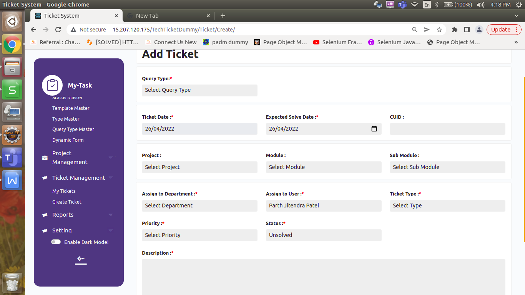525x295 pixels.
Task: Click the Project Management briefcase icon
Action: click(x=45, y=158)
